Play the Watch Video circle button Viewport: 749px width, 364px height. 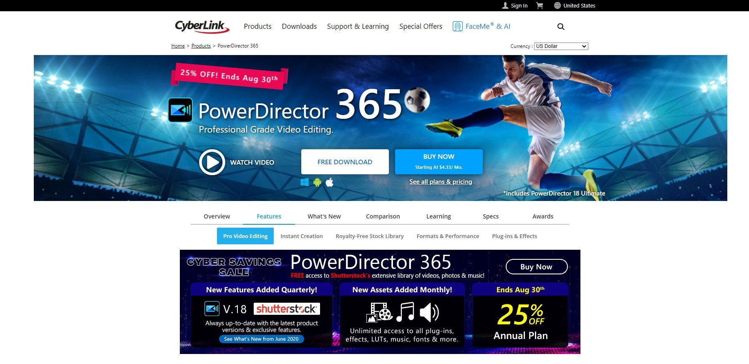(212, 162)
